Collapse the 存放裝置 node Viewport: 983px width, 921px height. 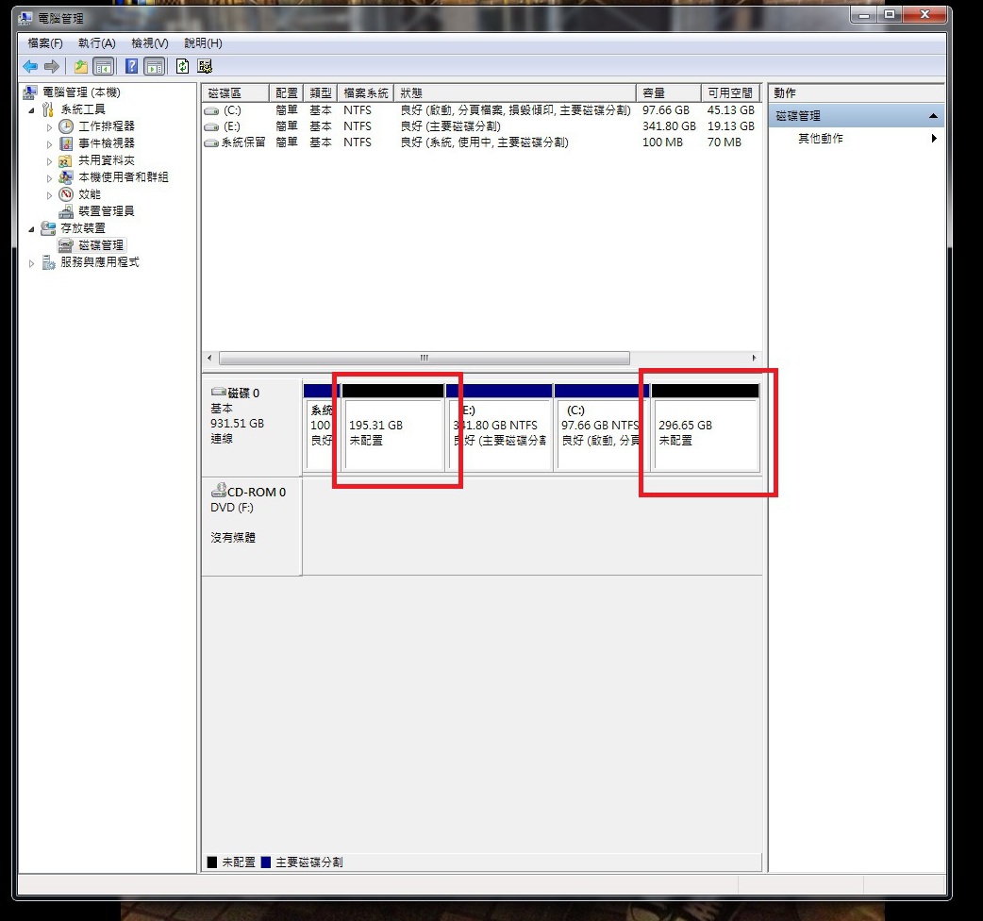coord(31,229)
